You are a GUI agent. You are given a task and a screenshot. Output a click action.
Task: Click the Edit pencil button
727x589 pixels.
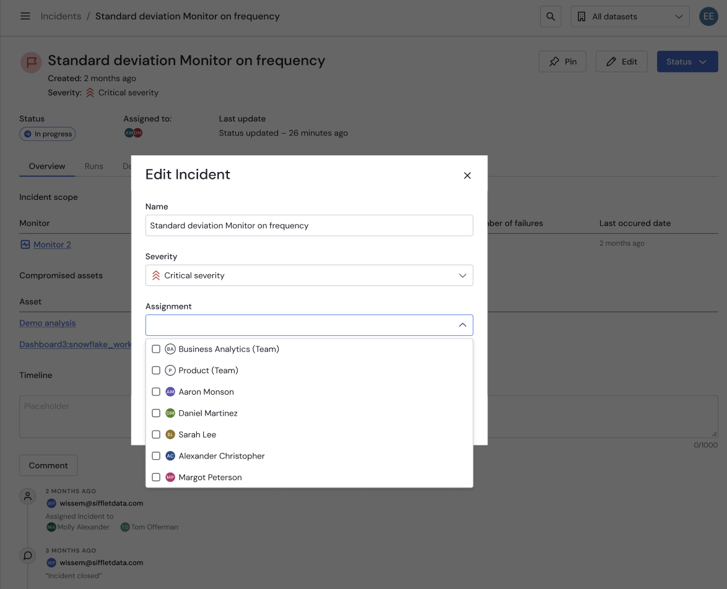tap(621, 62)
